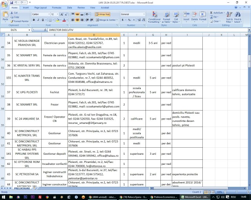Image resolution: width=251 pixels, height=200 pixels.
Task: Select column D header
Action: [94, 35]
